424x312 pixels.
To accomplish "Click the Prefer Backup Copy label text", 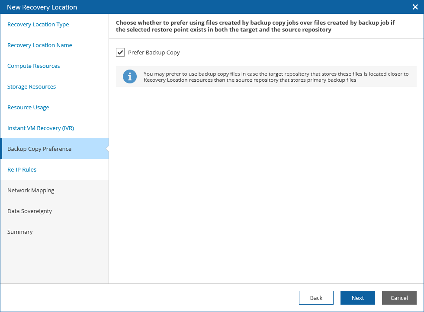I will click(x=154, y=53).
